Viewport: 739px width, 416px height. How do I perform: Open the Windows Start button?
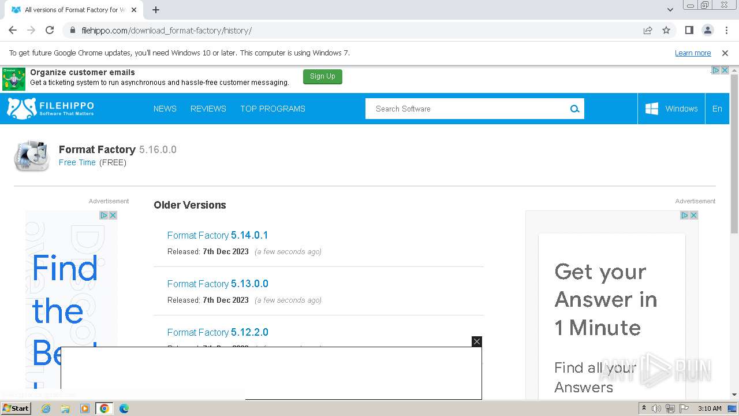click(x=16, y=408)
